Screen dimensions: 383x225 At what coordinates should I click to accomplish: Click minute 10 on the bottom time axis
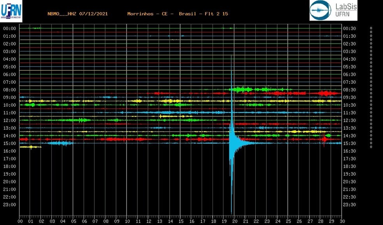(x=127, y=221)
